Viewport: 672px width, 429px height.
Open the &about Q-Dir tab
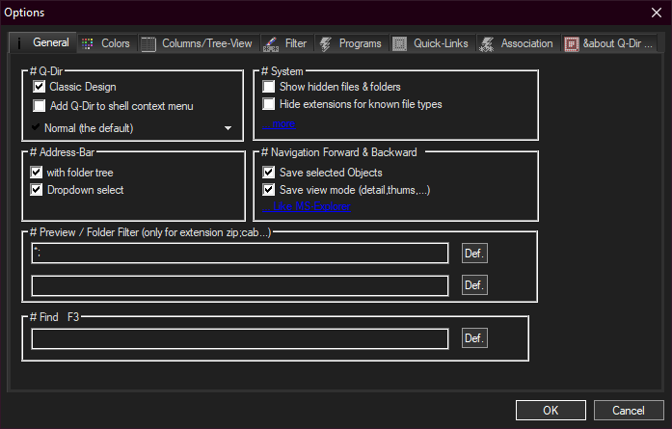click(608, 43)
